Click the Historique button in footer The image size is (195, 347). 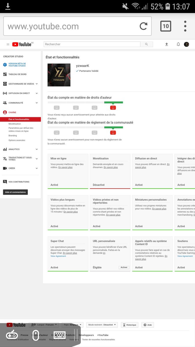pyautogui.click(x=129, y=325)
